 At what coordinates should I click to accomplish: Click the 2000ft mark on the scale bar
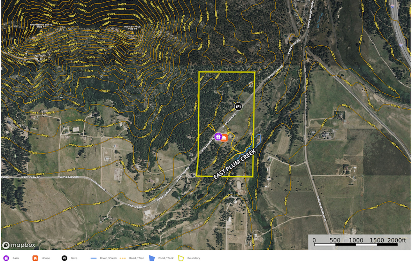pos(397,240)
